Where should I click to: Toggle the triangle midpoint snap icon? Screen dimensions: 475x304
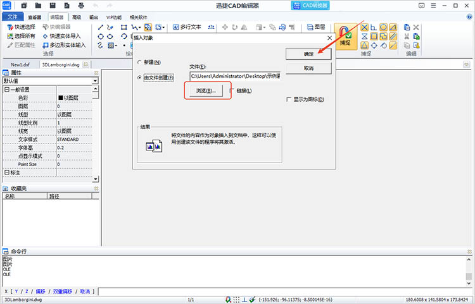coord(365,46)
